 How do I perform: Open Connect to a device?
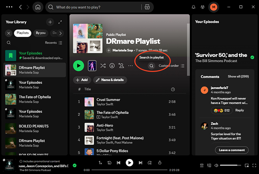tap(209, 165)
